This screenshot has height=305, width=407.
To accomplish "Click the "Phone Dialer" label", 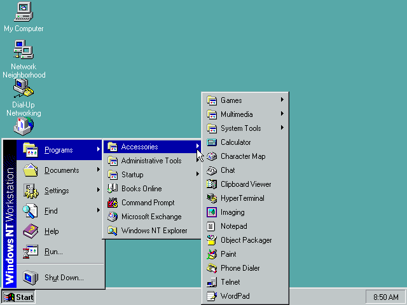I will coord(240,268).
